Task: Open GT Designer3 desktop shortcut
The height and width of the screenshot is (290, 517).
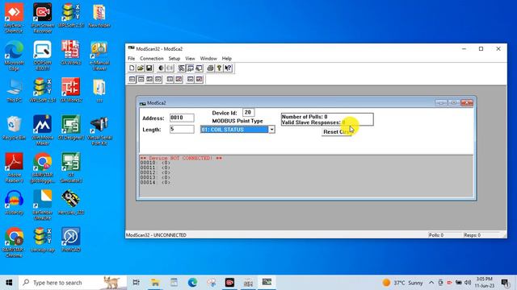Action: [71, 128]
